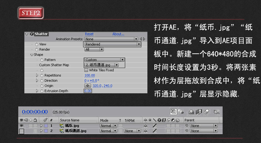Expand the Repetitions property
This screenshot has height=143, width=261.
37,75
